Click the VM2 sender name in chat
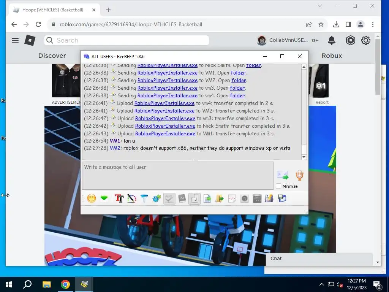 pyautogui.click(x=115, y=148)
